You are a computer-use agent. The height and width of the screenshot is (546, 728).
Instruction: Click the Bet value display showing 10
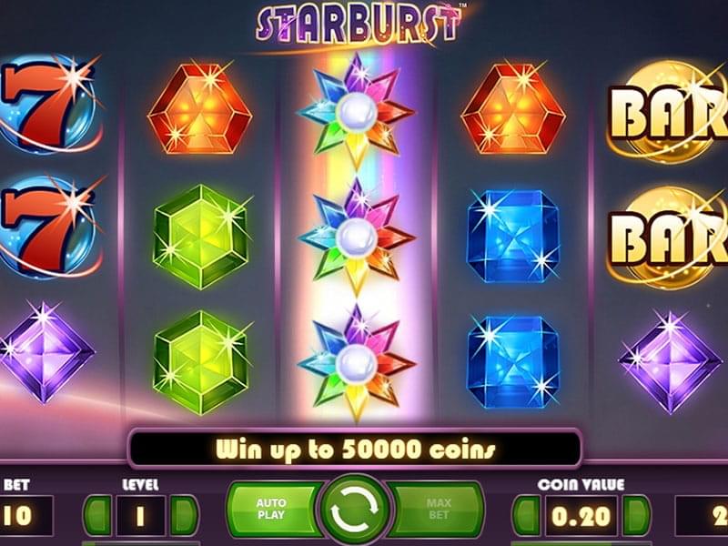(25, 515)
